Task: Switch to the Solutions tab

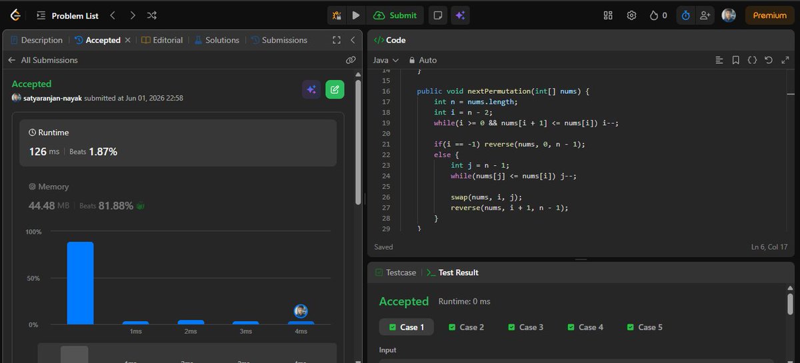Action: pos(217,40)
